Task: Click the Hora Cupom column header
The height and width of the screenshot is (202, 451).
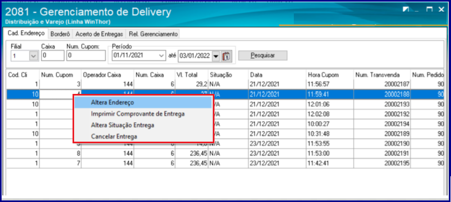Action: (x=330, y=75)
